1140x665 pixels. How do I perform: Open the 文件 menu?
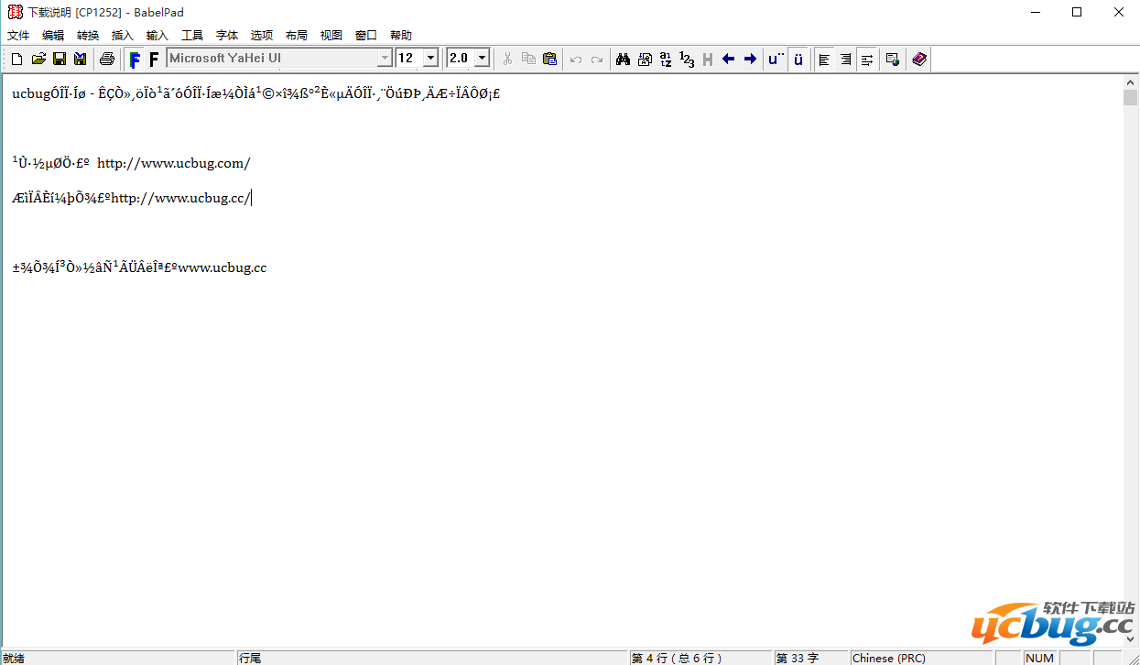click(18, 35)
